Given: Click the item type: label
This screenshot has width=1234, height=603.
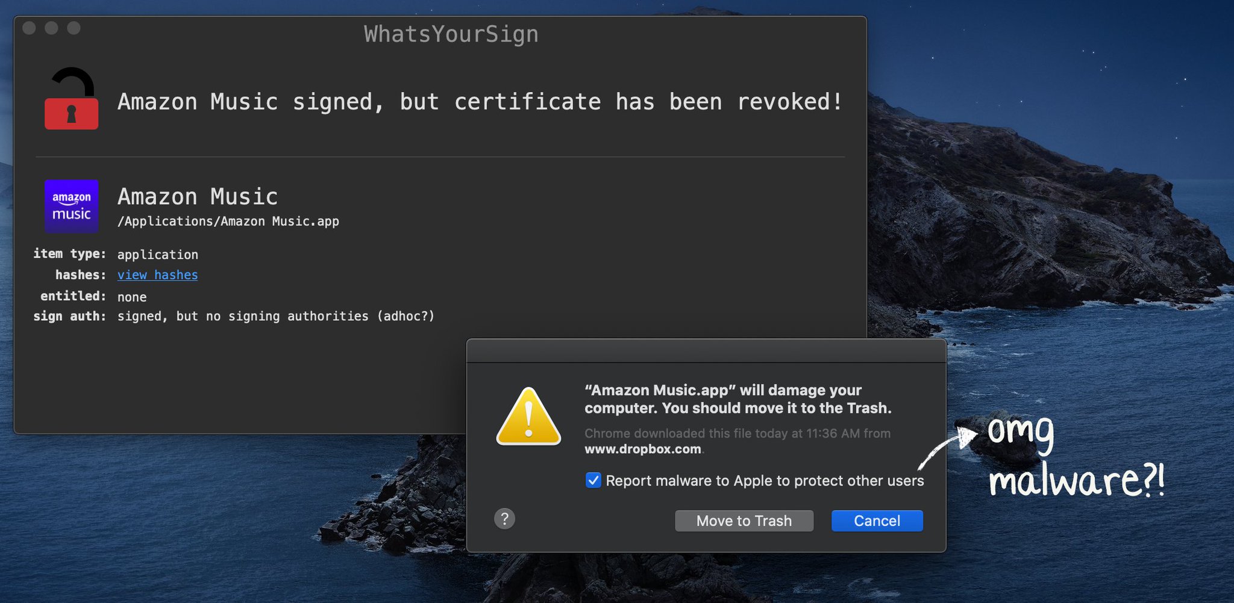Looking at the screenshot, I should tap(69, 254).
